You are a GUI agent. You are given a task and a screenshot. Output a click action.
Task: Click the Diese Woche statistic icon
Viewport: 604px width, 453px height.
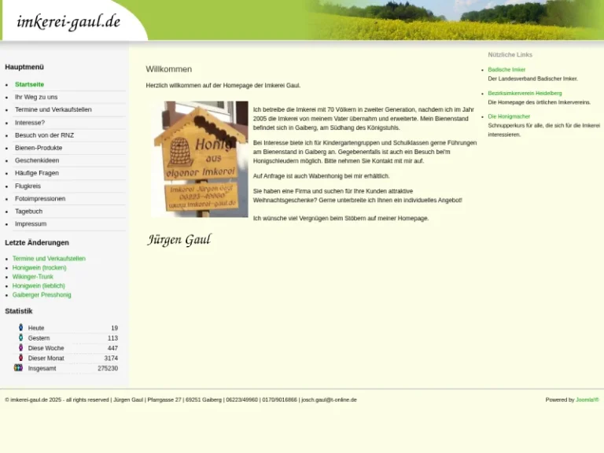[20, 348]
